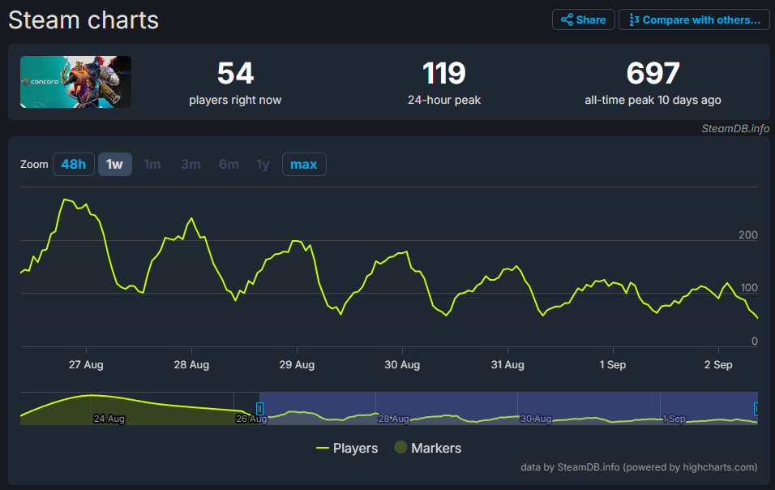Click the 'Zoom' label beside the range buttons
Viewport: 775px width, 490px height.
pyautogui.click(x=34, y=164)
